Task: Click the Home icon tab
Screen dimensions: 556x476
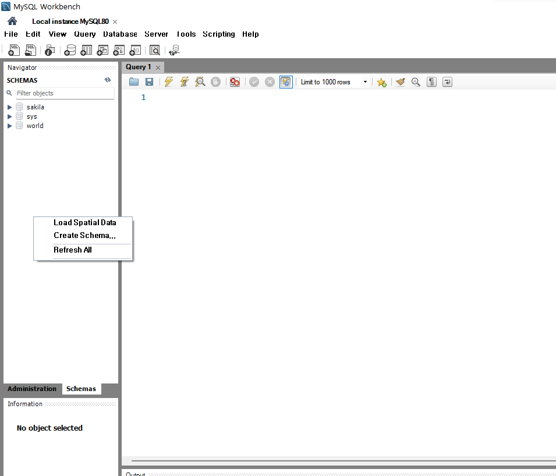Action: click(x=12, y=22)
